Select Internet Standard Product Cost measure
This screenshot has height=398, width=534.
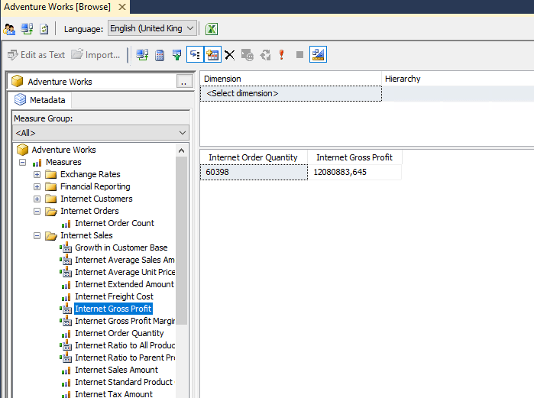coord(125,382)
